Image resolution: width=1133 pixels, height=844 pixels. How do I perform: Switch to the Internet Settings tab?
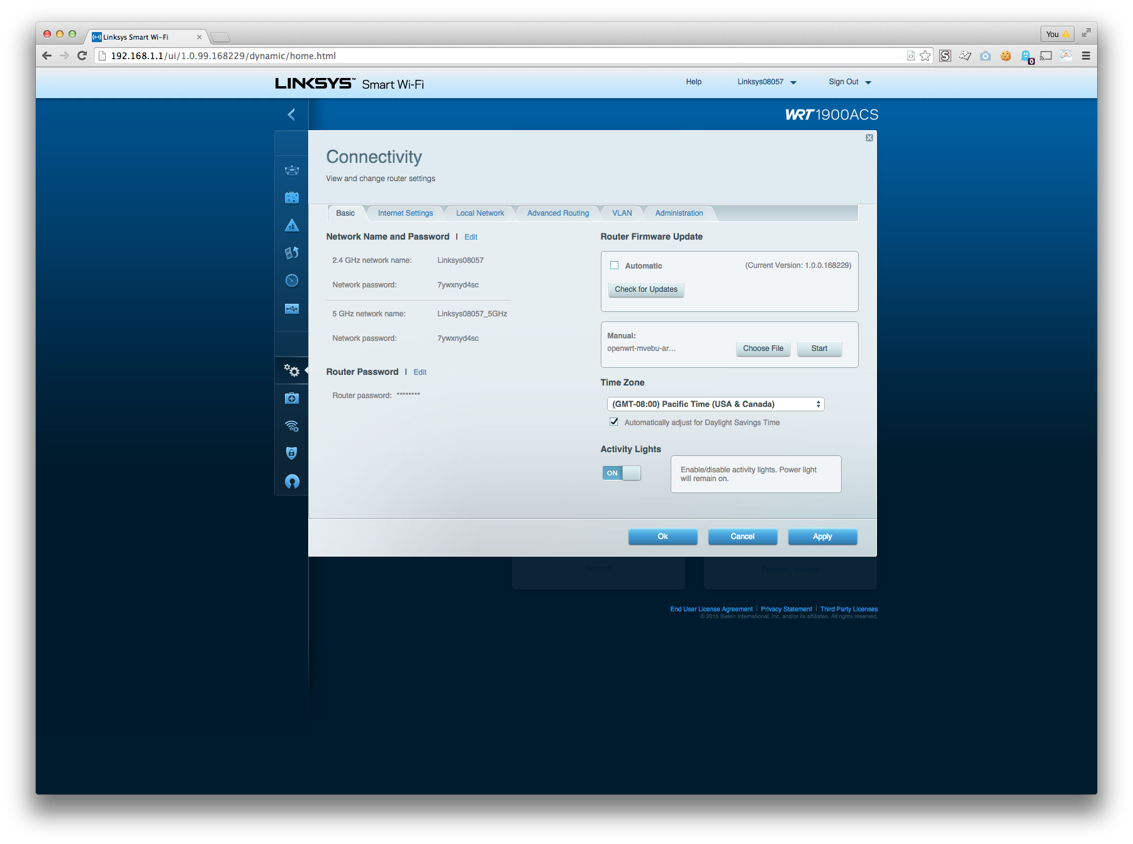(x=405, y=213)
